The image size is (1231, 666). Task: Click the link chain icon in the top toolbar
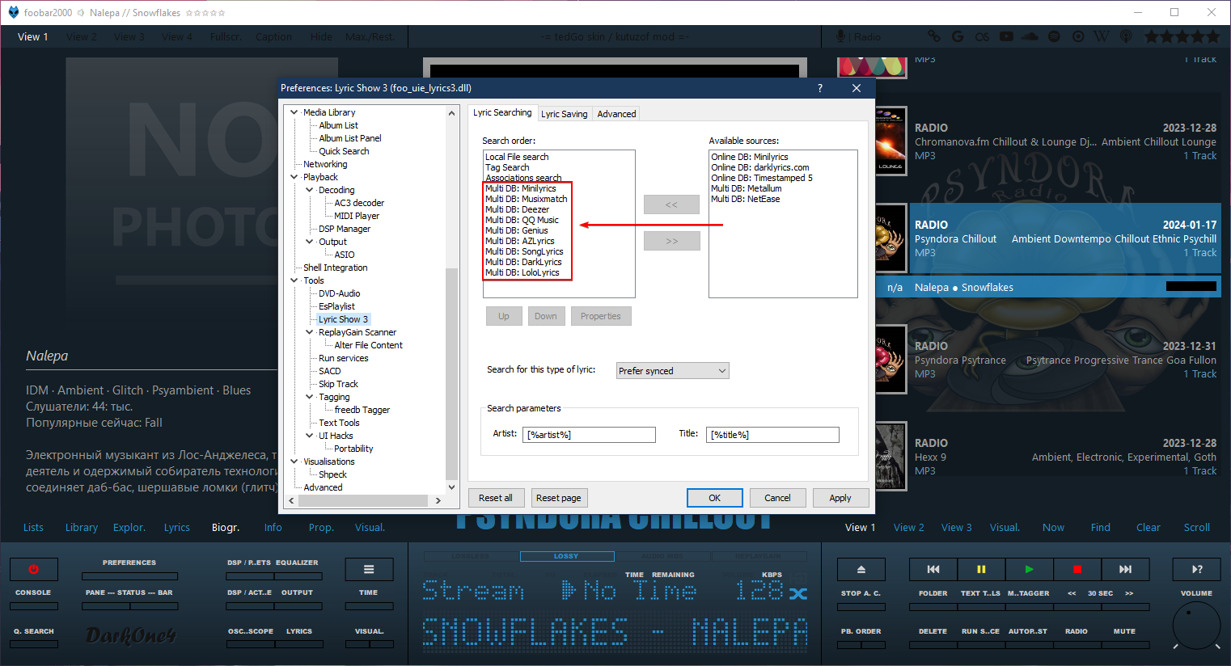click(x=934, y=36)
